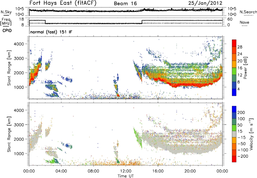Click the "Velocity [m s-1]" color bar label
The height and width of the screenshot is (178, 257).
[x=251, y=134]
